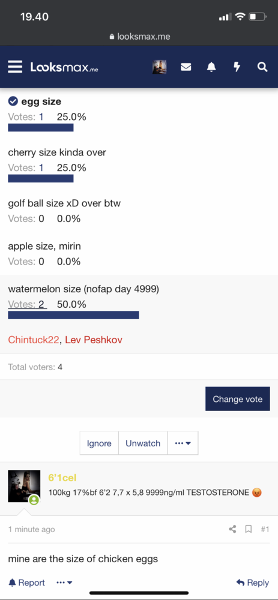
Task: Click the watermelon size result bar
Action: [73, 315]
